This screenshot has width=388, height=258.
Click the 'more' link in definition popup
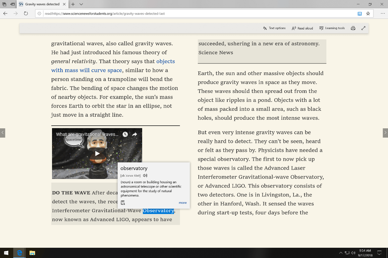click(x=183, y=203)
